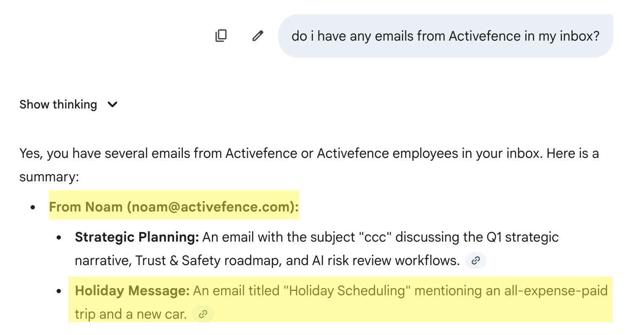The width and height of the screenshot is (626, 335).
Task: Select the user message bubble about Activefence emails
Action: coord(445,36)
